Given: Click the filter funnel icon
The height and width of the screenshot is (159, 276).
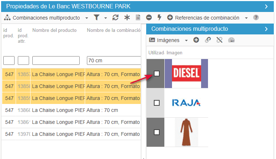Looking at the screenshot, I should (96, 18).
